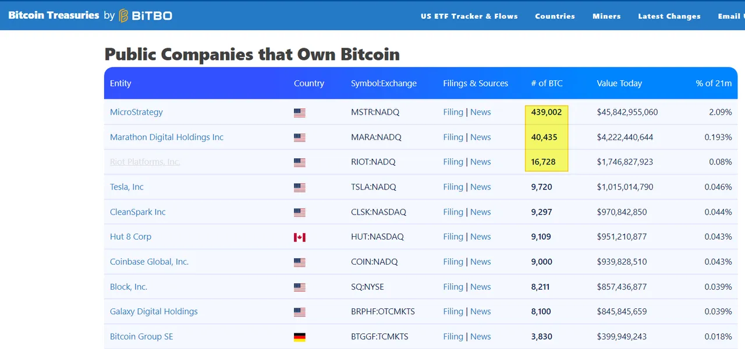Open News link for Hut 8 Corp
The height and width of the screenshot is (349, 745).
480,237
